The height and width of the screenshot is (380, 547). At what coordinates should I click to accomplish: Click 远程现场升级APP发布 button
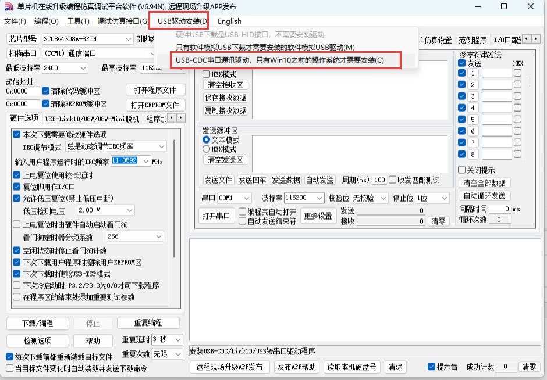(x=229, y=367)
